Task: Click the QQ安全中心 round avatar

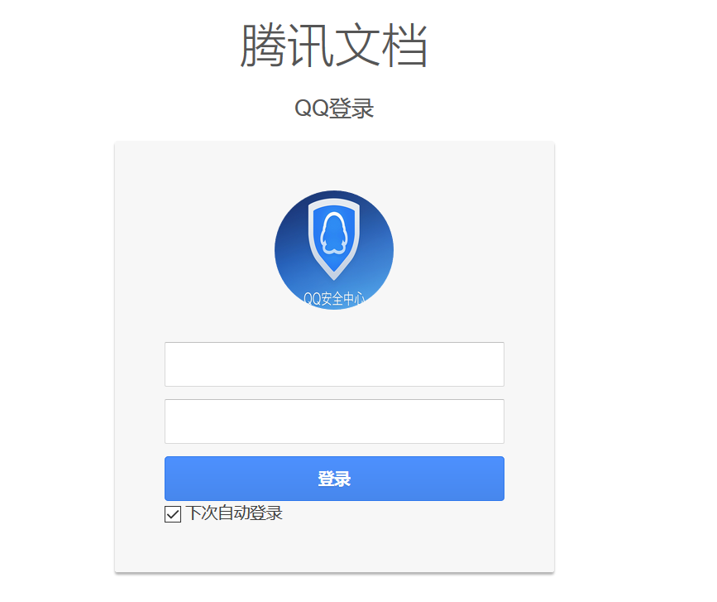Action: [x=334, y=250]
